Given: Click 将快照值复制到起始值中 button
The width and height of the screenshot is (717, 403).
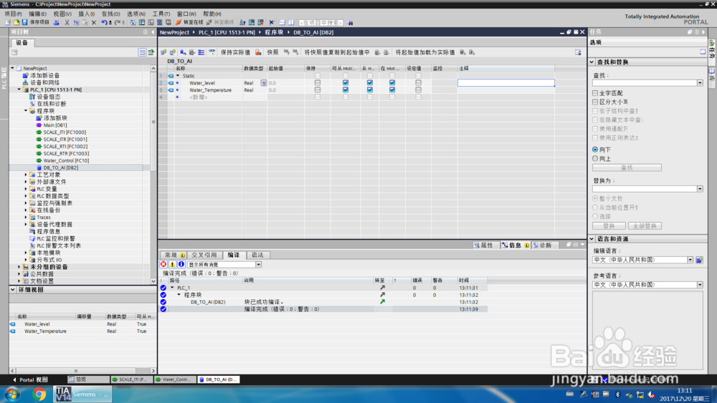Looking at the screenshot, I should click(x=336, y=52).
